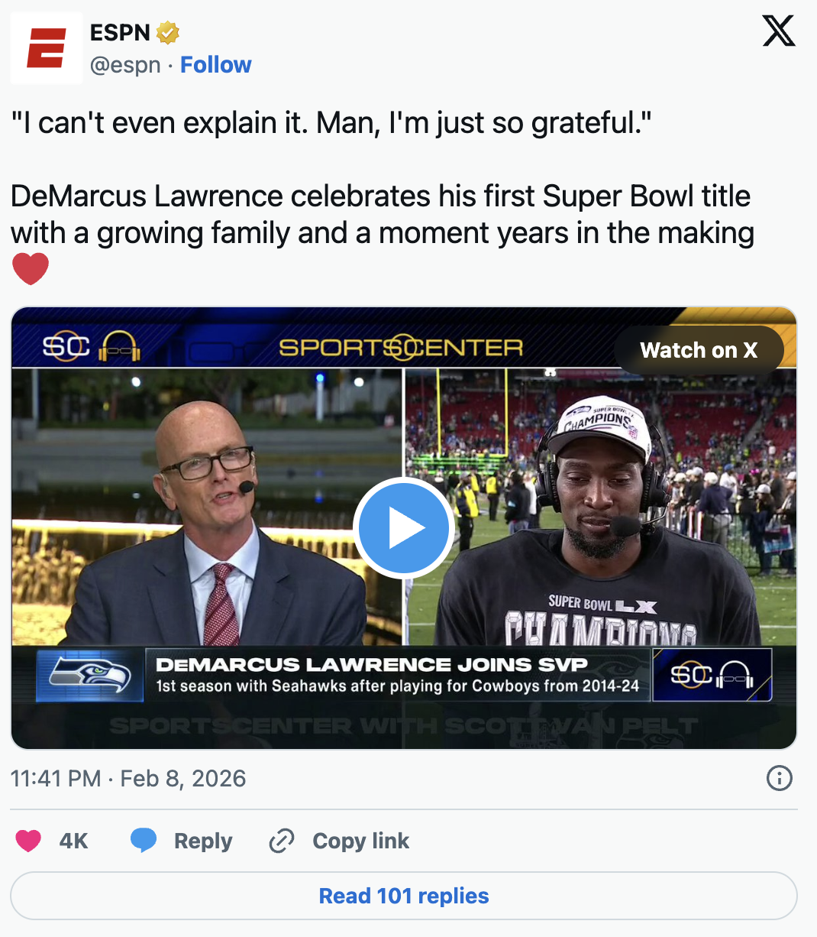This screenshot has height=937, width=817.
Task: Click the @espn handle
Action: click(125, 65)
